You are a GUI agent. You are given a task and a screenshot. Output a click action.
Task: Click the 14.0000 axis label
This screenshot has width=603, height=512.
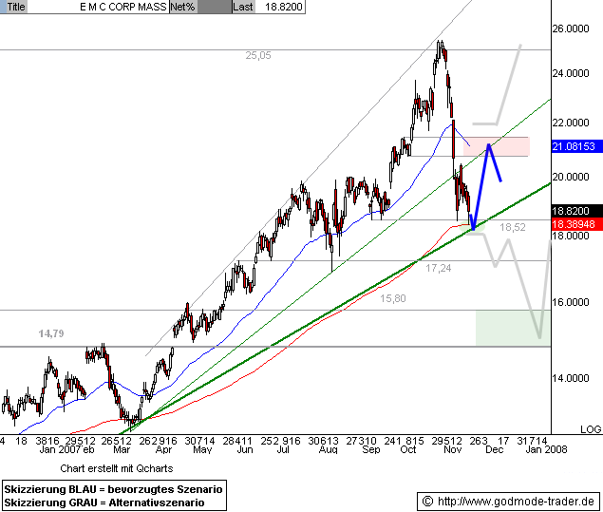coord(571,378)
